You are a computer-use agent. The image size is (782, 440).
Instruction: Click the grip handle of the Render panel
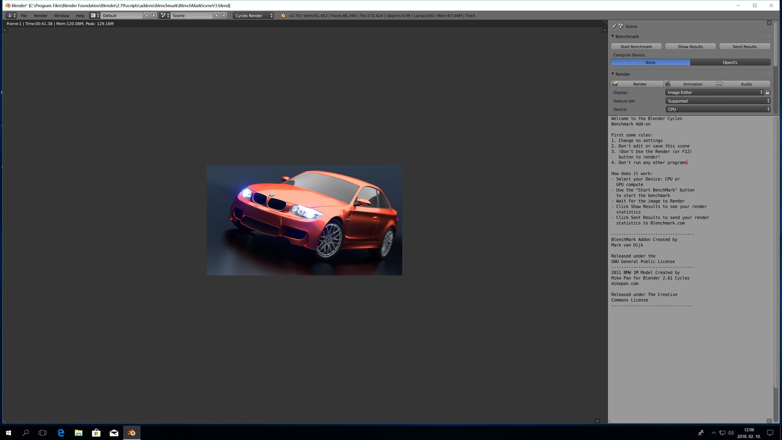coord(768,74)
